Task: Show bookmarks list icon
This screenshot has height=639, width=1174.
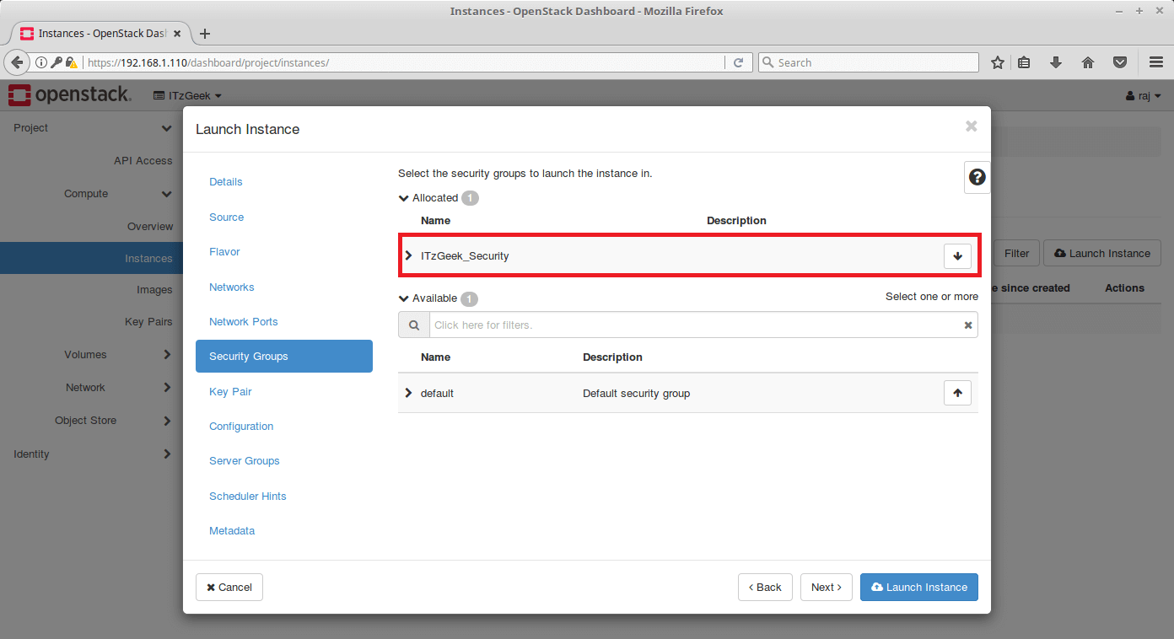Action: pyautogui.click(x=1024, y=62)
